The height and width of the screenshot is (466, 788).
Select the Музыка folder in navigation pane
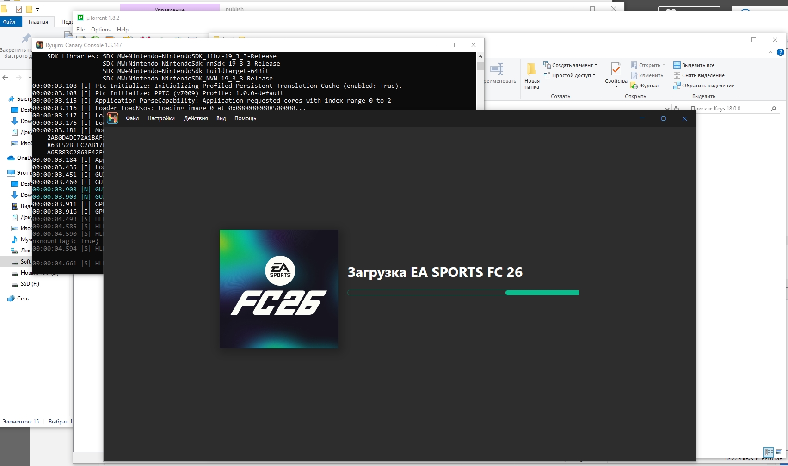pyautogui.click(x=22, y=239)
